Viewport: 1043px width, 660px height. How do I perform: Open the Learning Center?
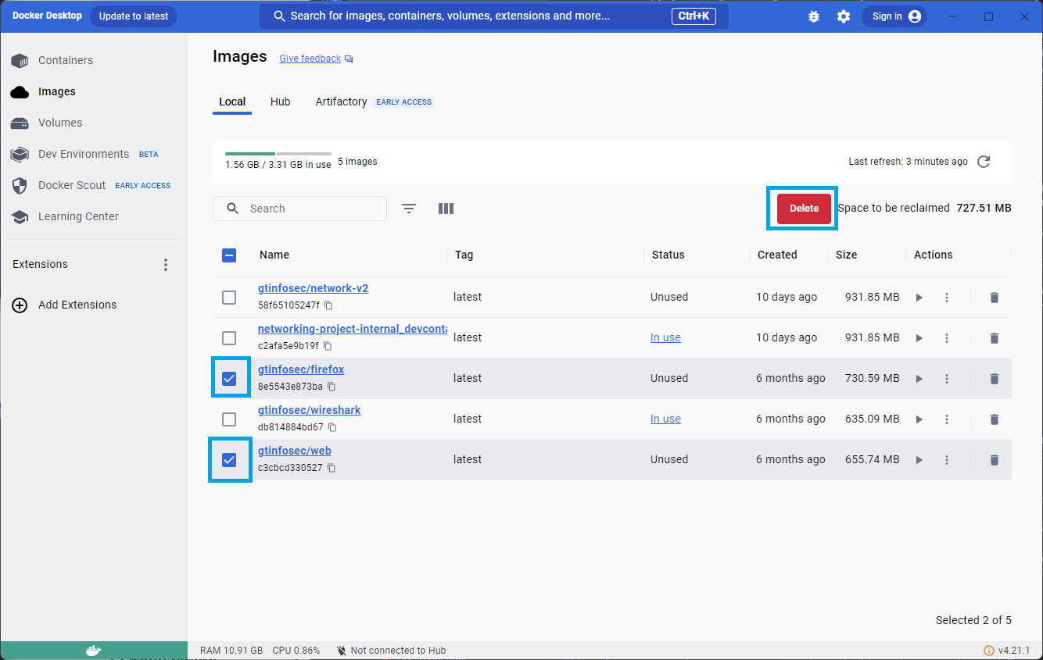pos(78,216)
